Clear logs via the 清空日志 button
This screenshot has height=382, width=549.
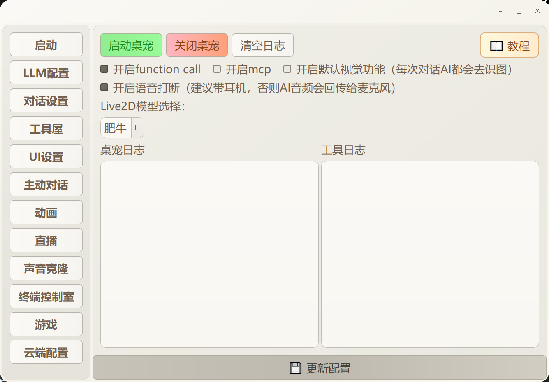[263, 45]
